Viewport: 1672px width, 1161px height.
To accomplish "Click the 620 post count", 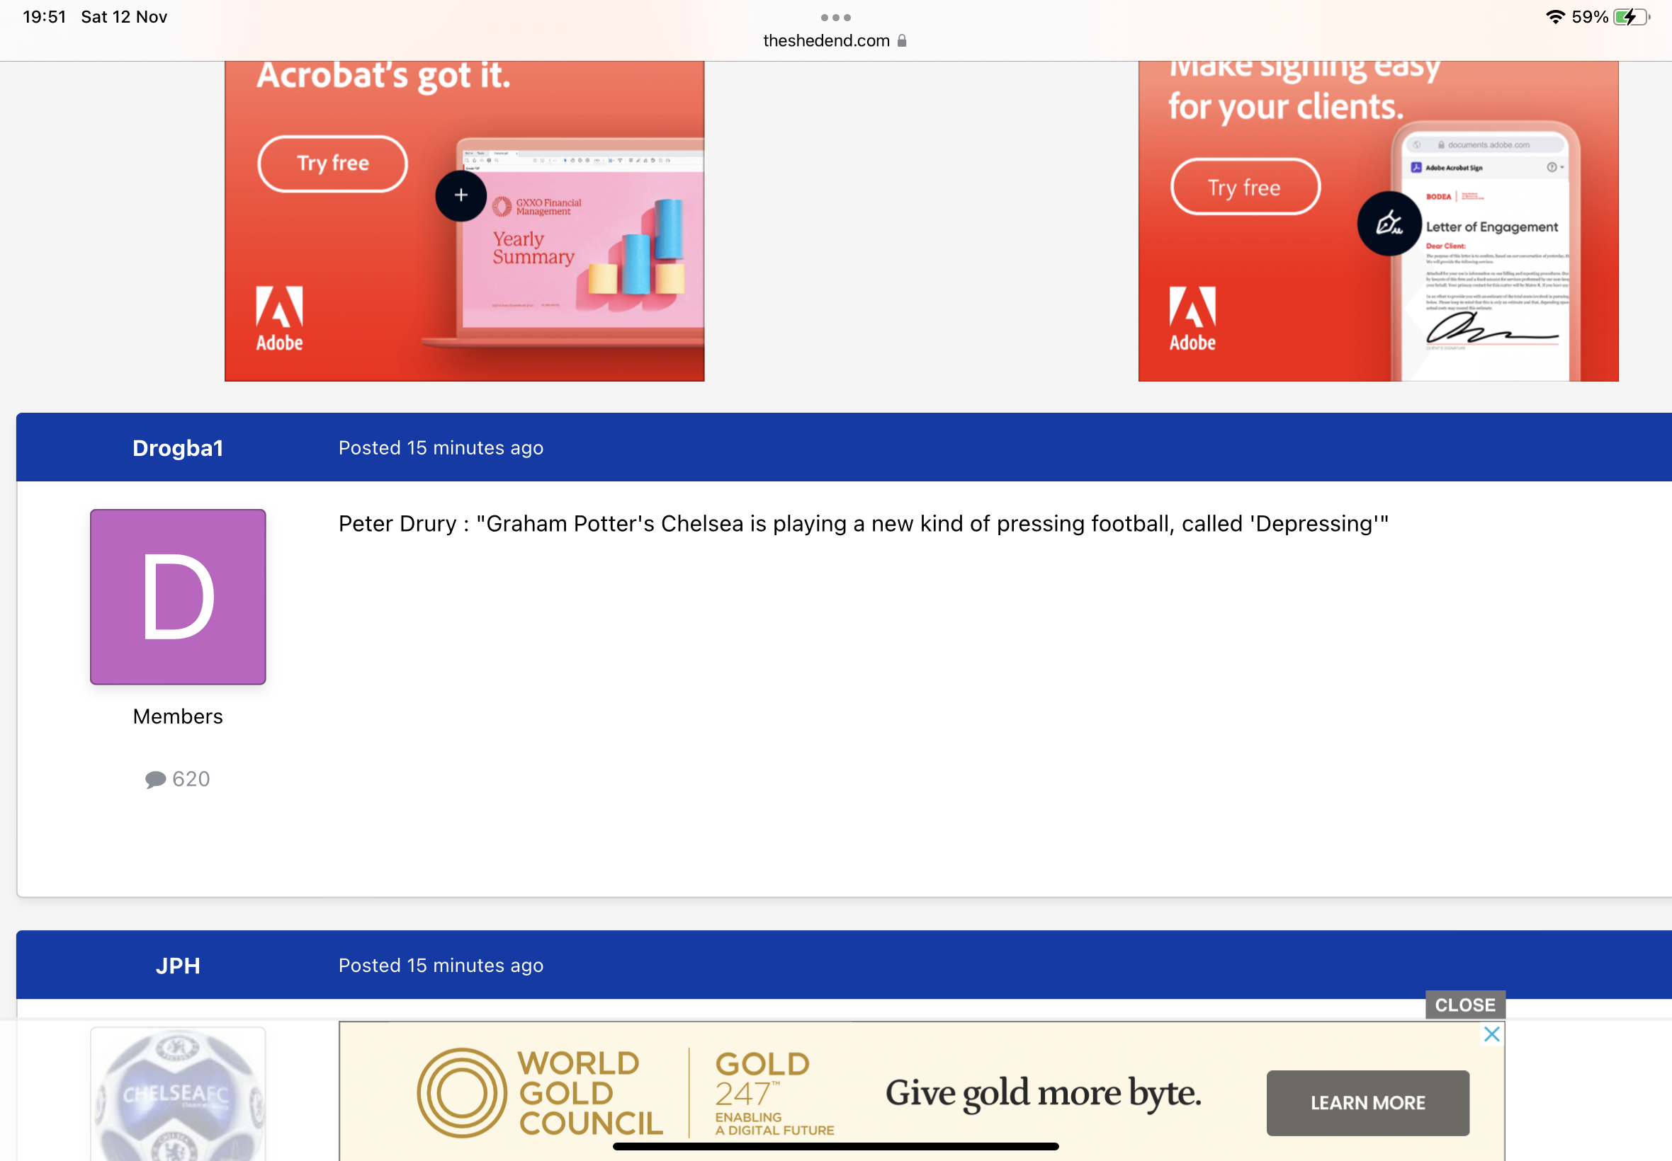I will pos(191,779).
